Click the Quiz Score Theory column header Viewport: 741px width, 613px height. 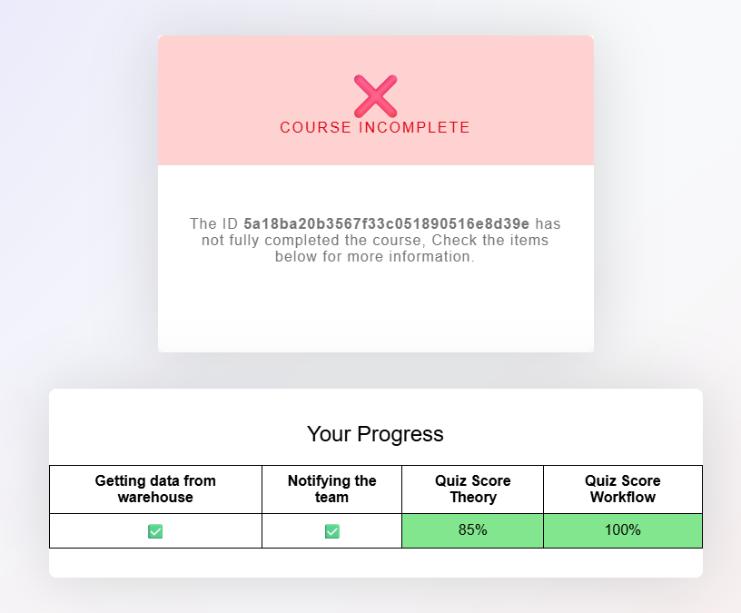tap(472, 489)
